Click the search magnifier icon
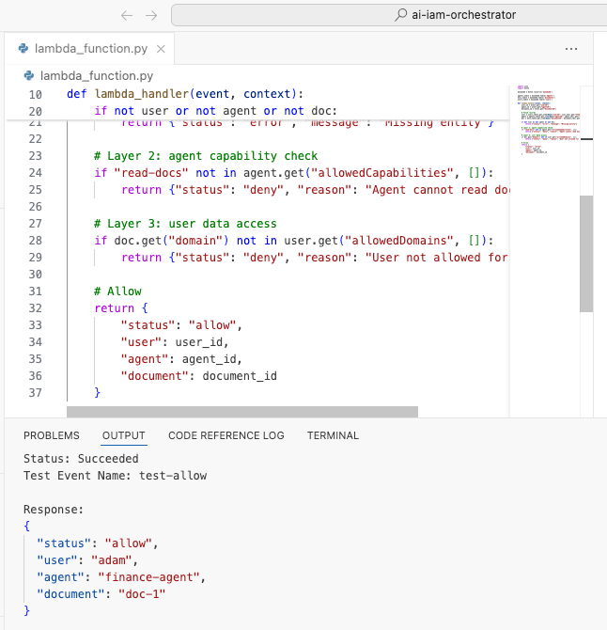Viewport: 607px width, 630px height. tap(400, 15)
